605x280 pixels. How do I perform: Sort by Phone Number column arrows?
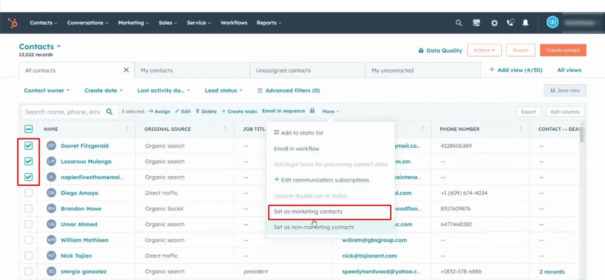coord(521,129)
